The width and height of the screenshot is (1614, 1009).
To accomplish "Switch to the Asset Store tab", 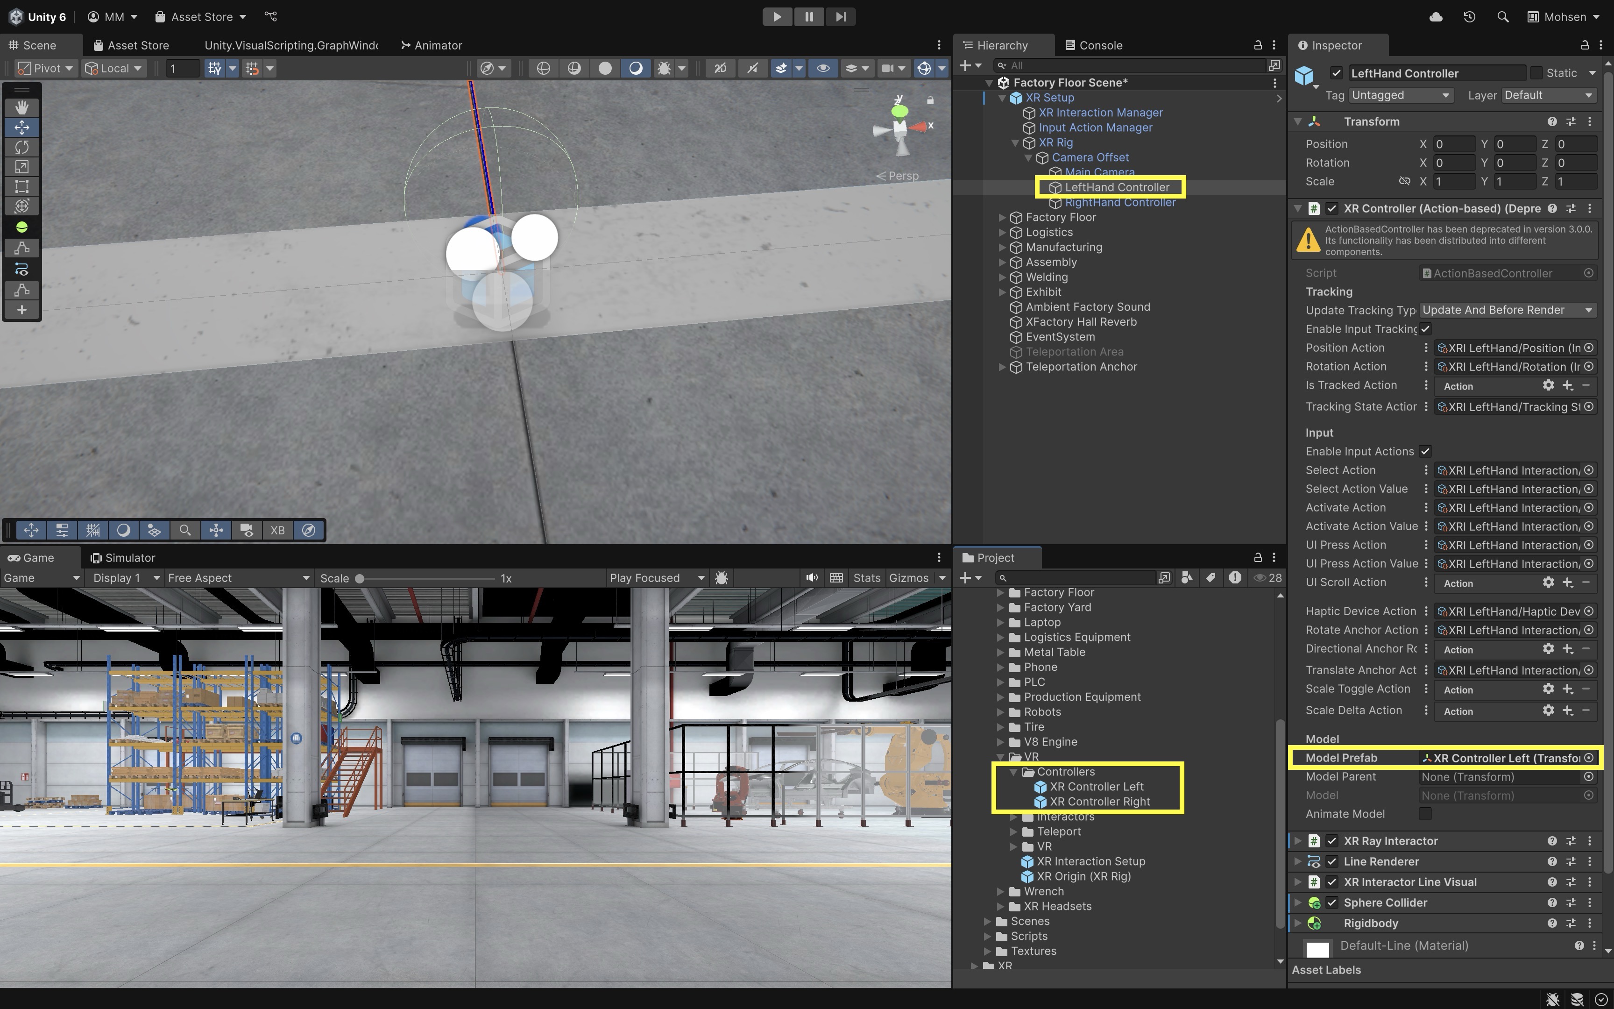I will coord(131,45).
